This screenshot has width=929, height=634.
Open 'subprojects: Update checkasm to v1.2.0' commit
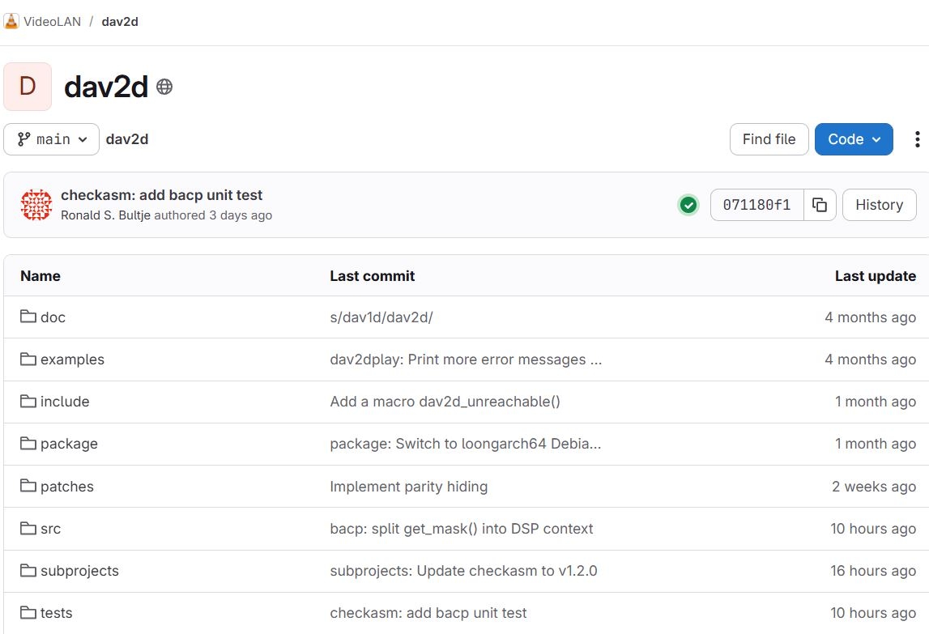(463, 571)
